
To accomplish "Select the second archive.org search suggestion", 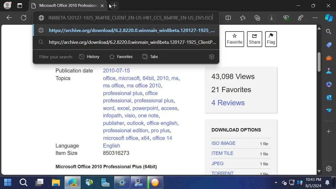I will pos(126,42).
